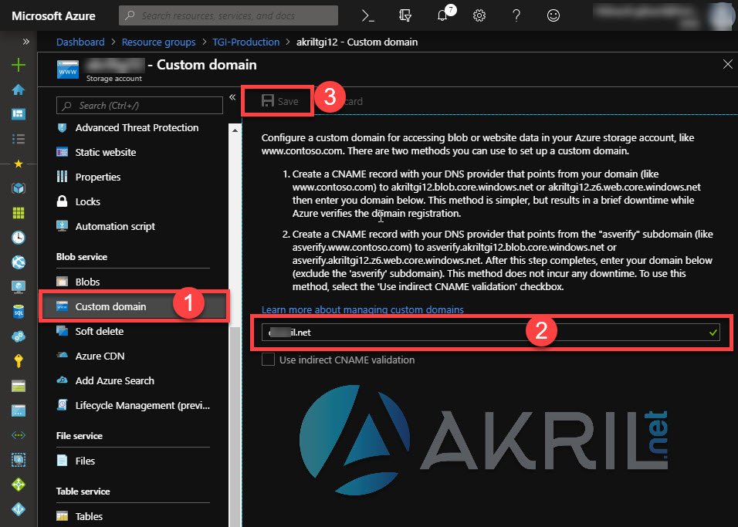The width and height of the screenshot is (738, 527).
Task: Open the green diamond load balancer icon
Action: 19,485
